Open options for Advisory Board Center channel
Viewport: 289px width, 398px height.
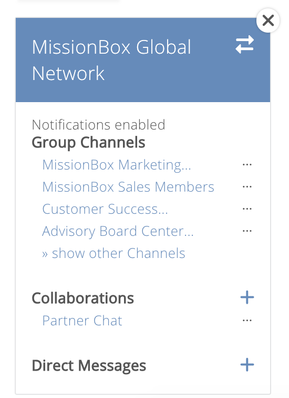tap(247, 231)
